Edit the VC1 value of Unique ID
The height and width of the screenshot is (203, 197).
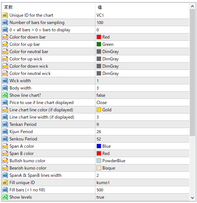(142, 15)
